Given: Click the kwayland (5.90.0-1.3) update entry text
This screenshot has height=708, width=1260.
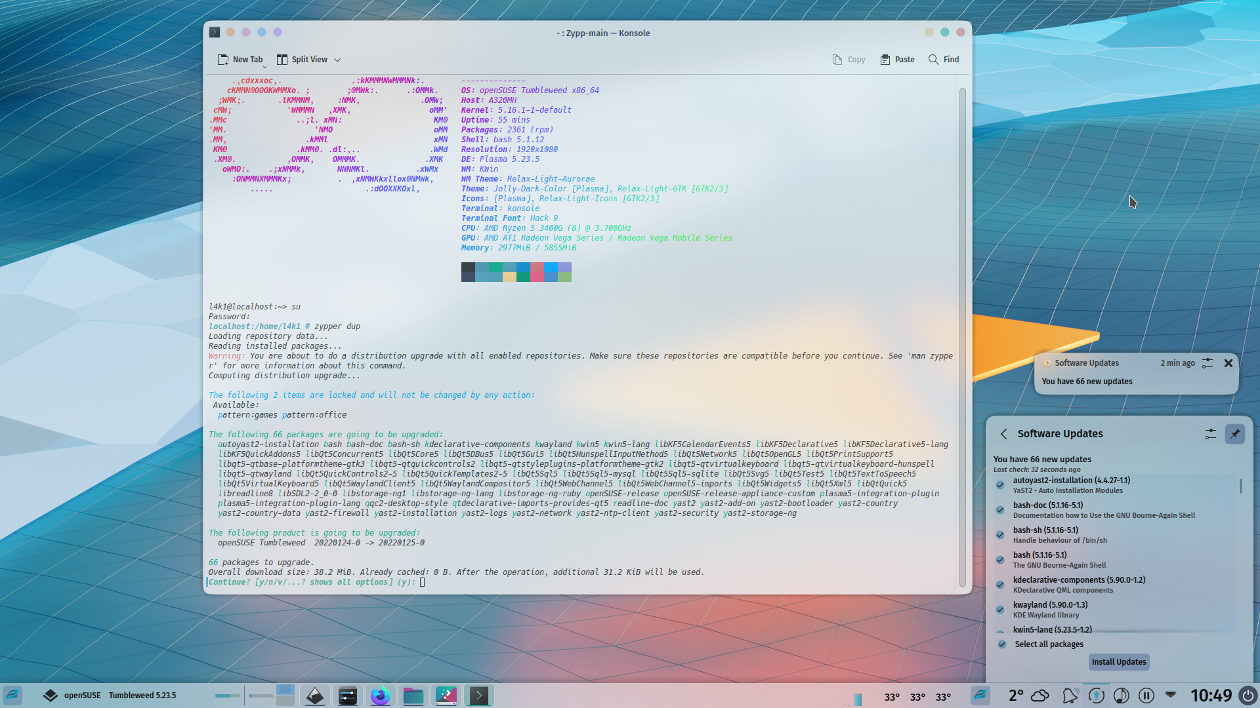Looking at the screenshot, I should pyautogui.click(x=1050, y=605).
